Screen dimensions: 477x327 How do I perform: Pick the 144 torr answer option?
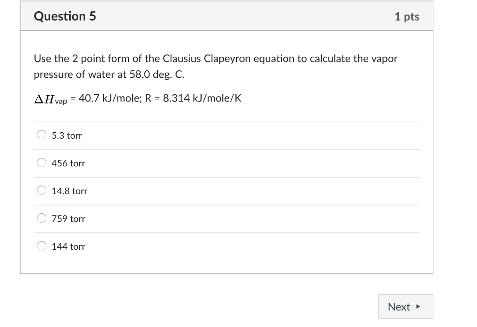[41, 246]
